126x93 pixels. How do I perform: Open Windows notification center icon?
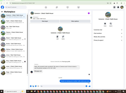click(x=123, y=91)
